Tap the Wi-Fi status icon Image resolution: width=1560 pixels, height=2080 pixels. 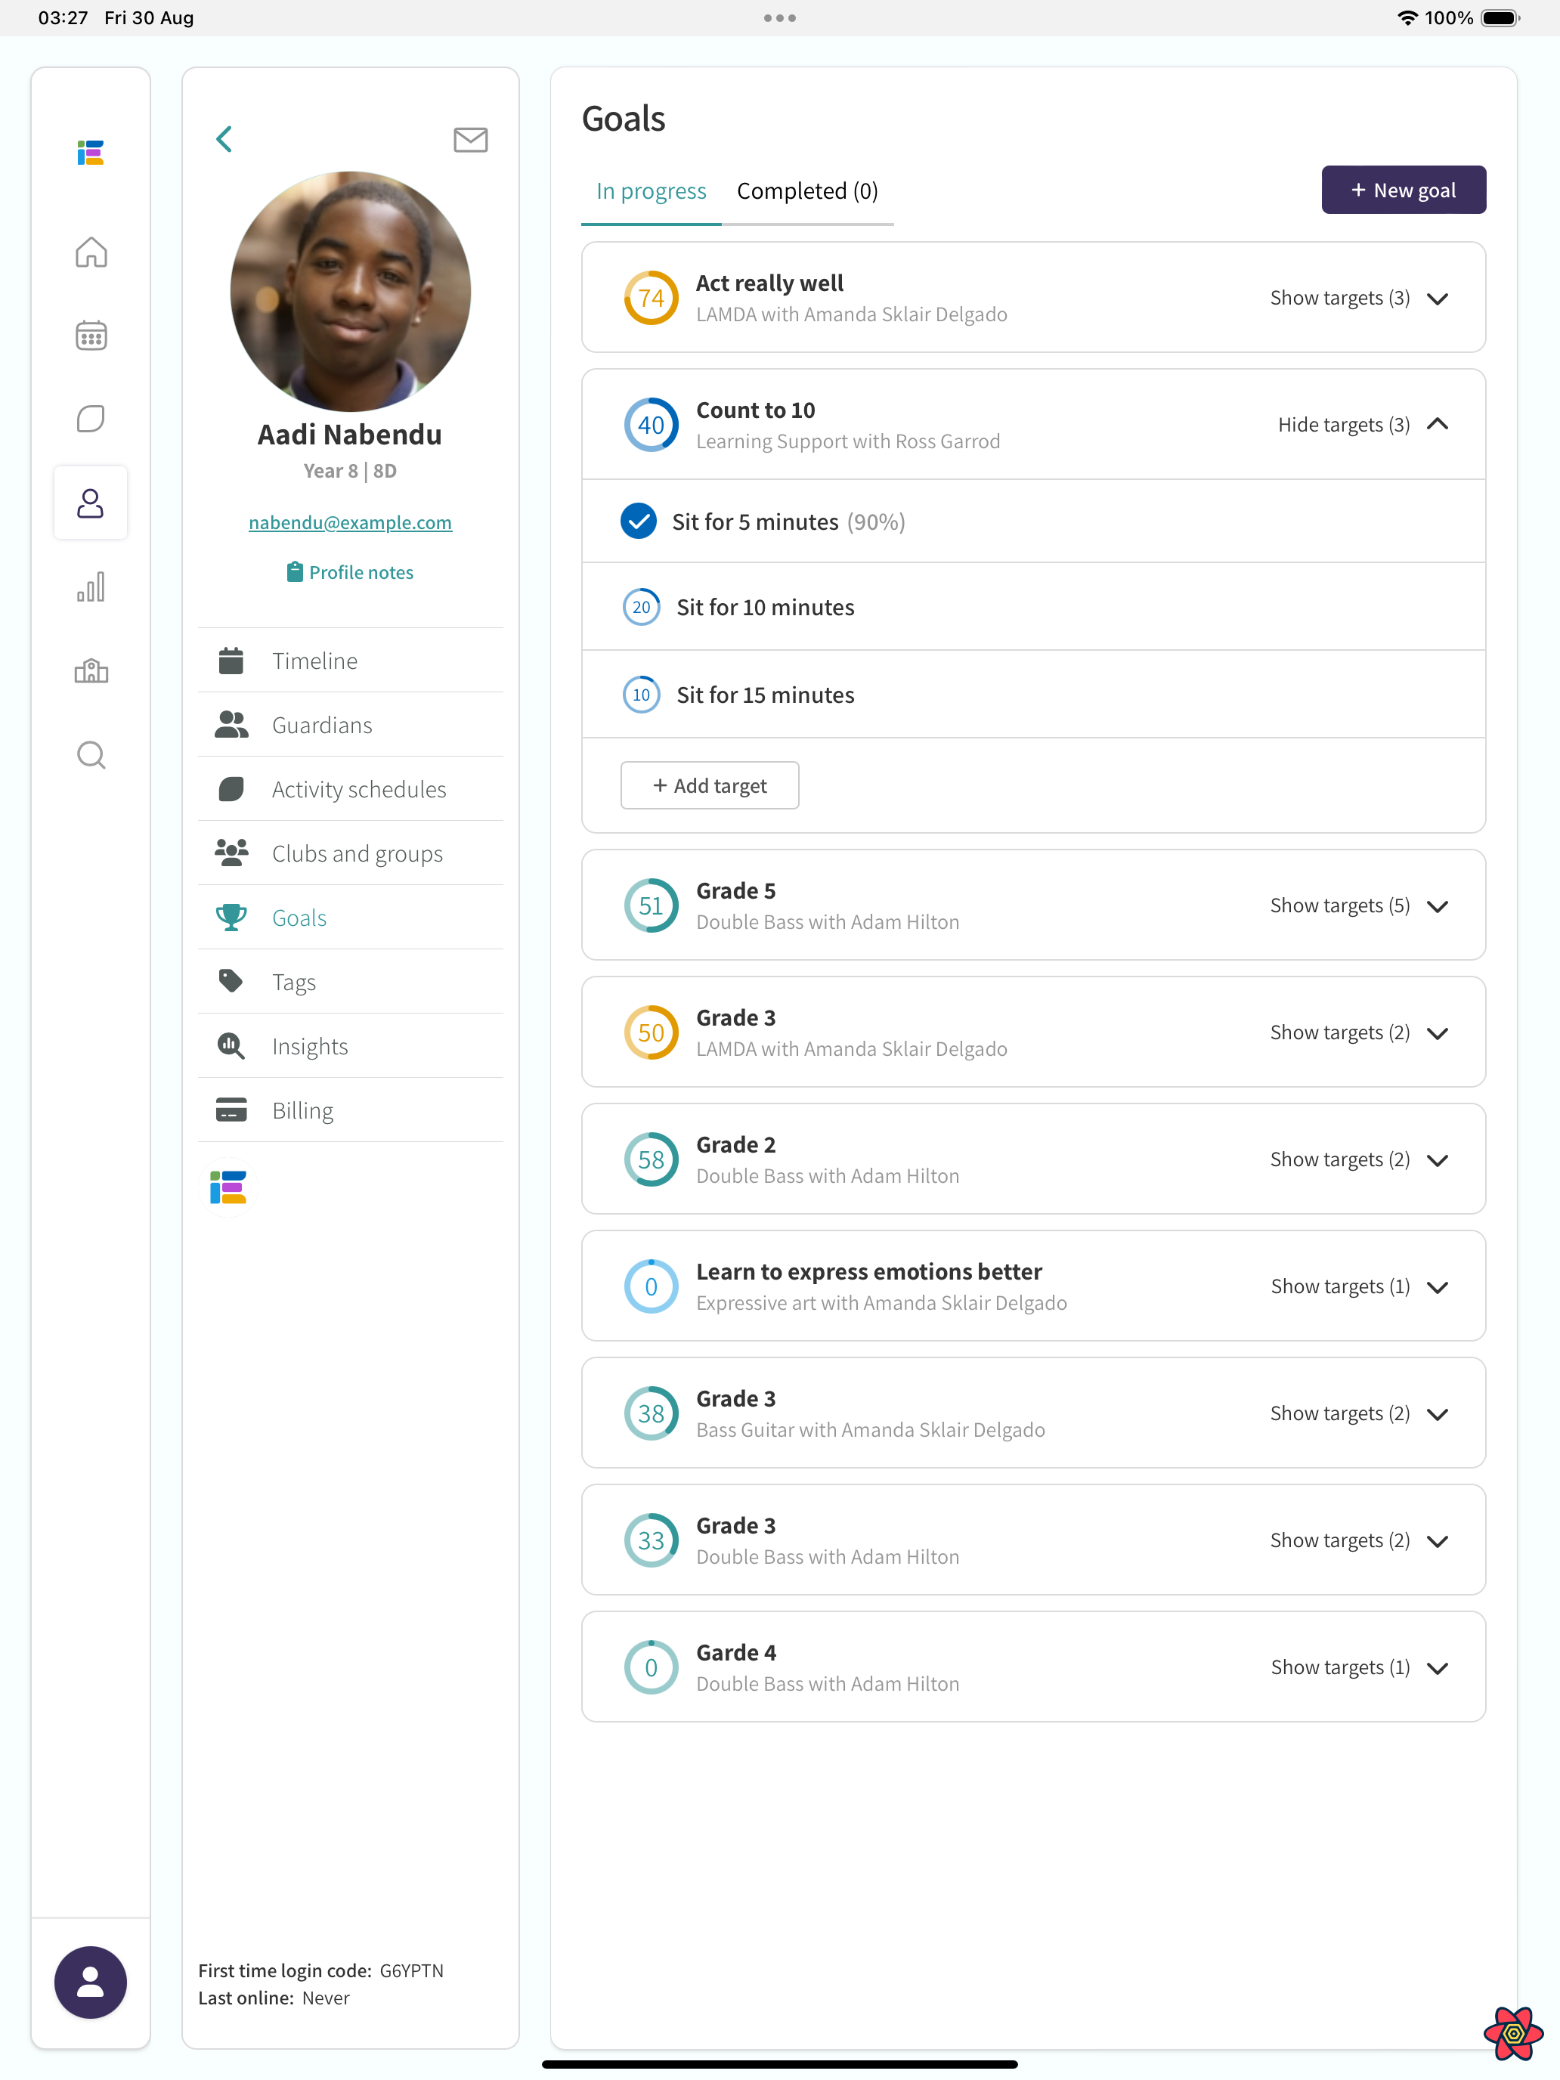pyautogui.click(x=1407, y=18)
